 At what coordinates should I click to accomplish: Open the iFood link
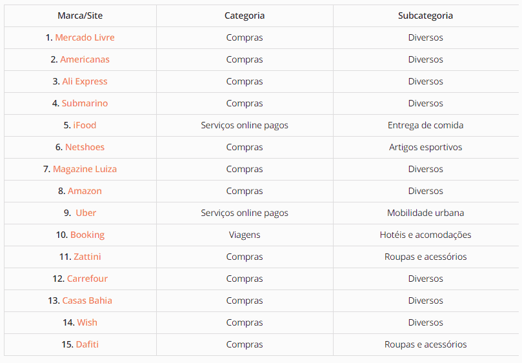85,125
